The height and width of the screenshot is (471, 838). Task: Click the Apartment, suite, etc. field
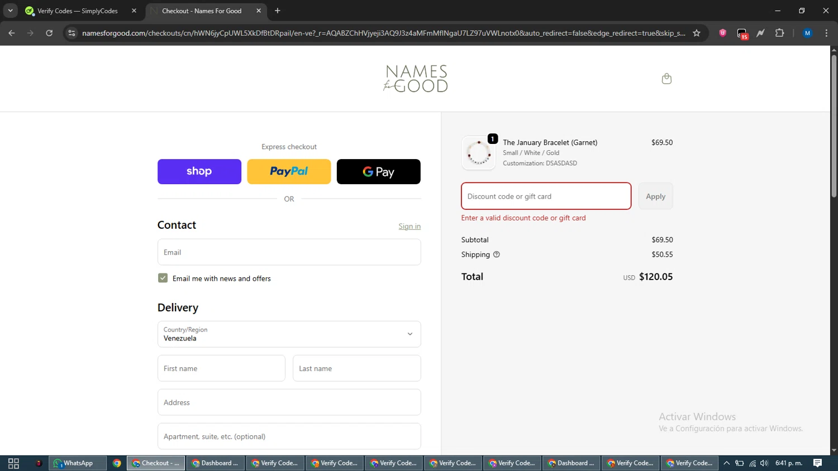289,436
